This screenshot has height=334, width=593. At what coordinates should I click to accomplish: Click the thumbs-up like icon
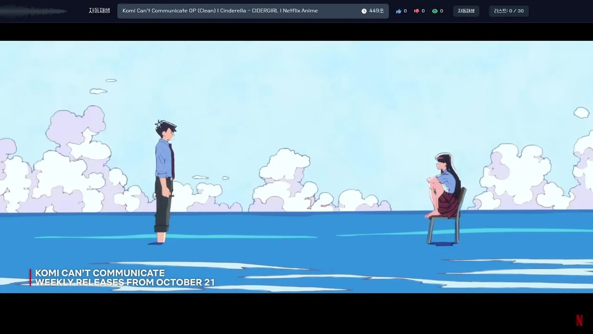click(x=398, y=11)
